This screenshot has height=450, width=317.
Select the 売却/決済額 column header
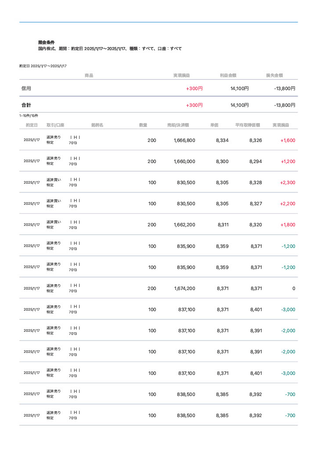click(x=178, y=125)
